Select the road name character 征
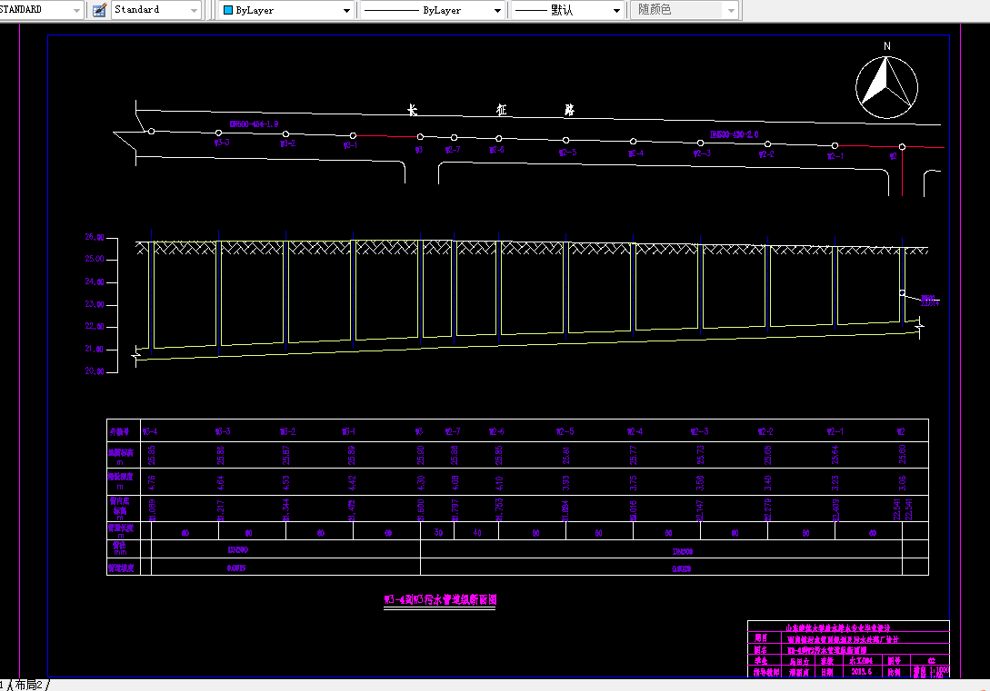Viewport: 990px width, 691px height. pyautogui.click(x=501, y=111)
